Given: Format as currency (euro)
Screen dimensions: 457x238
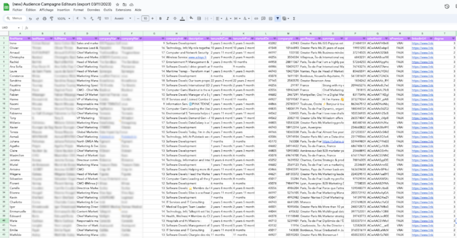Looking at the screenshot, I should click(78, 19).
